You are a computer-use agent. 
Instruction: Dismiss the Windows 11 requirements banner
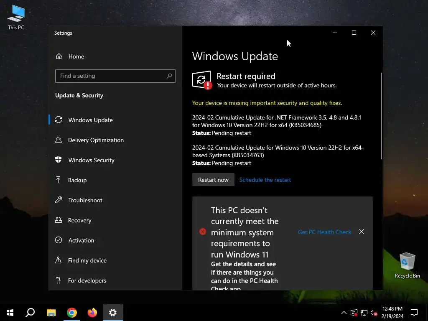click(362, 232)
